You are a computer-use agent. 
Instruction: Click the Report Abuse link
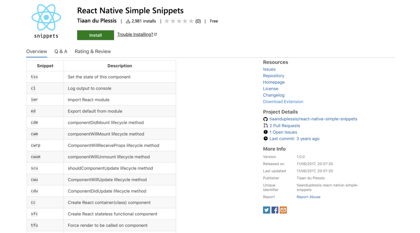click(x=308, y=197)
